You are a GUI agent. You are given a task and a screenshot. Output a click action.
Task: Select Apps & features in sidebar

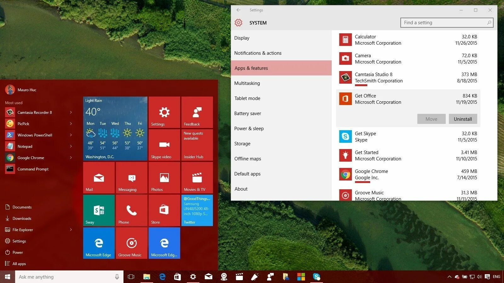(281, 68)
